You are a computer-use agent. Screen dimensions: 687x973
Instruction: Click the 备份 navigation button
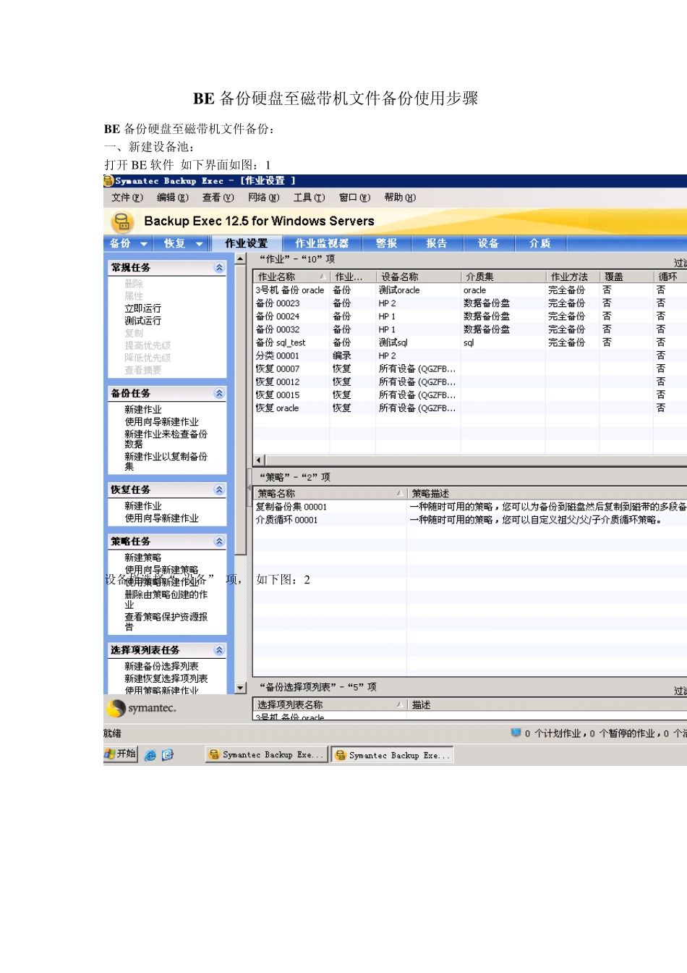click(120, 244)
